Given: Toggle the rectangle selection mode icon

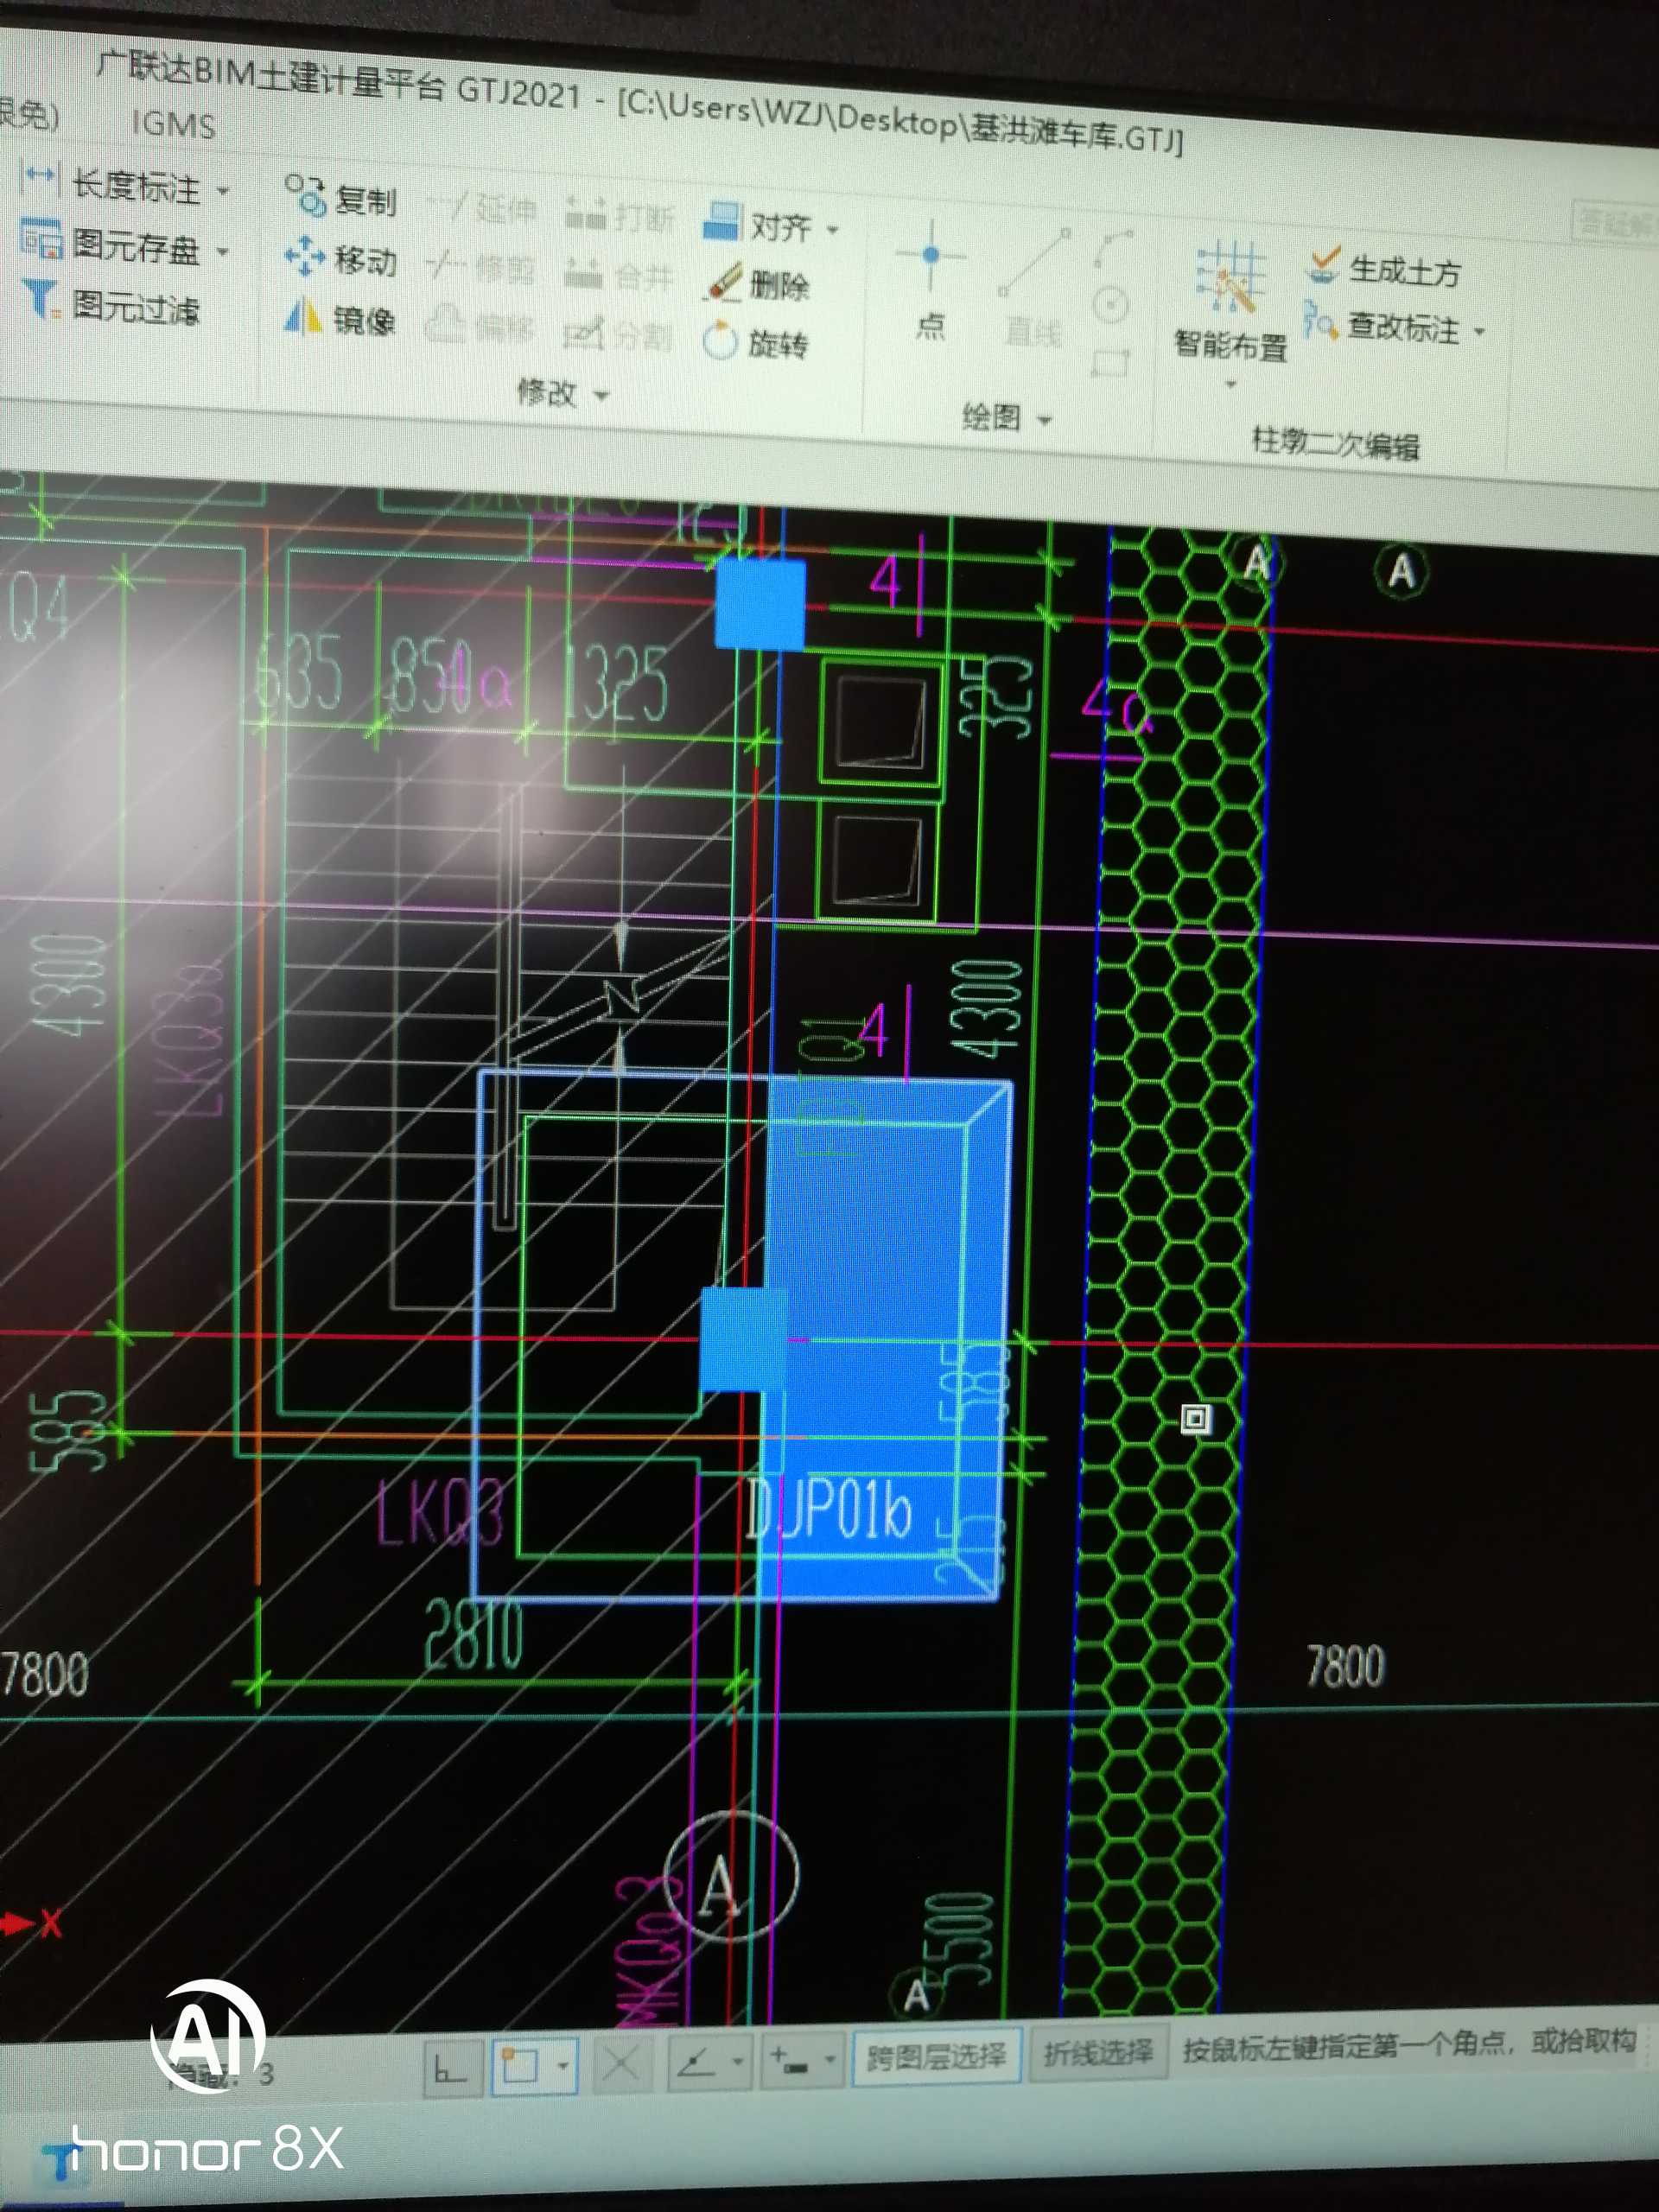Looking at the screenshot, I should [520, 2065].
